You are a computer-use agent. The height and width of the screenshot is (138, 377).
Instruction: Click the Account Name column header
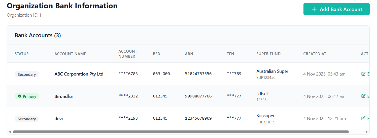tap(70, 54)
